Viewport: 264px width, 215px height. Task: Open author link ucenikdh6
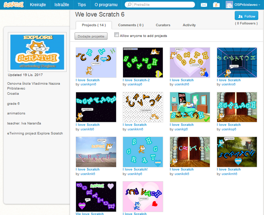tap(182, 84)
